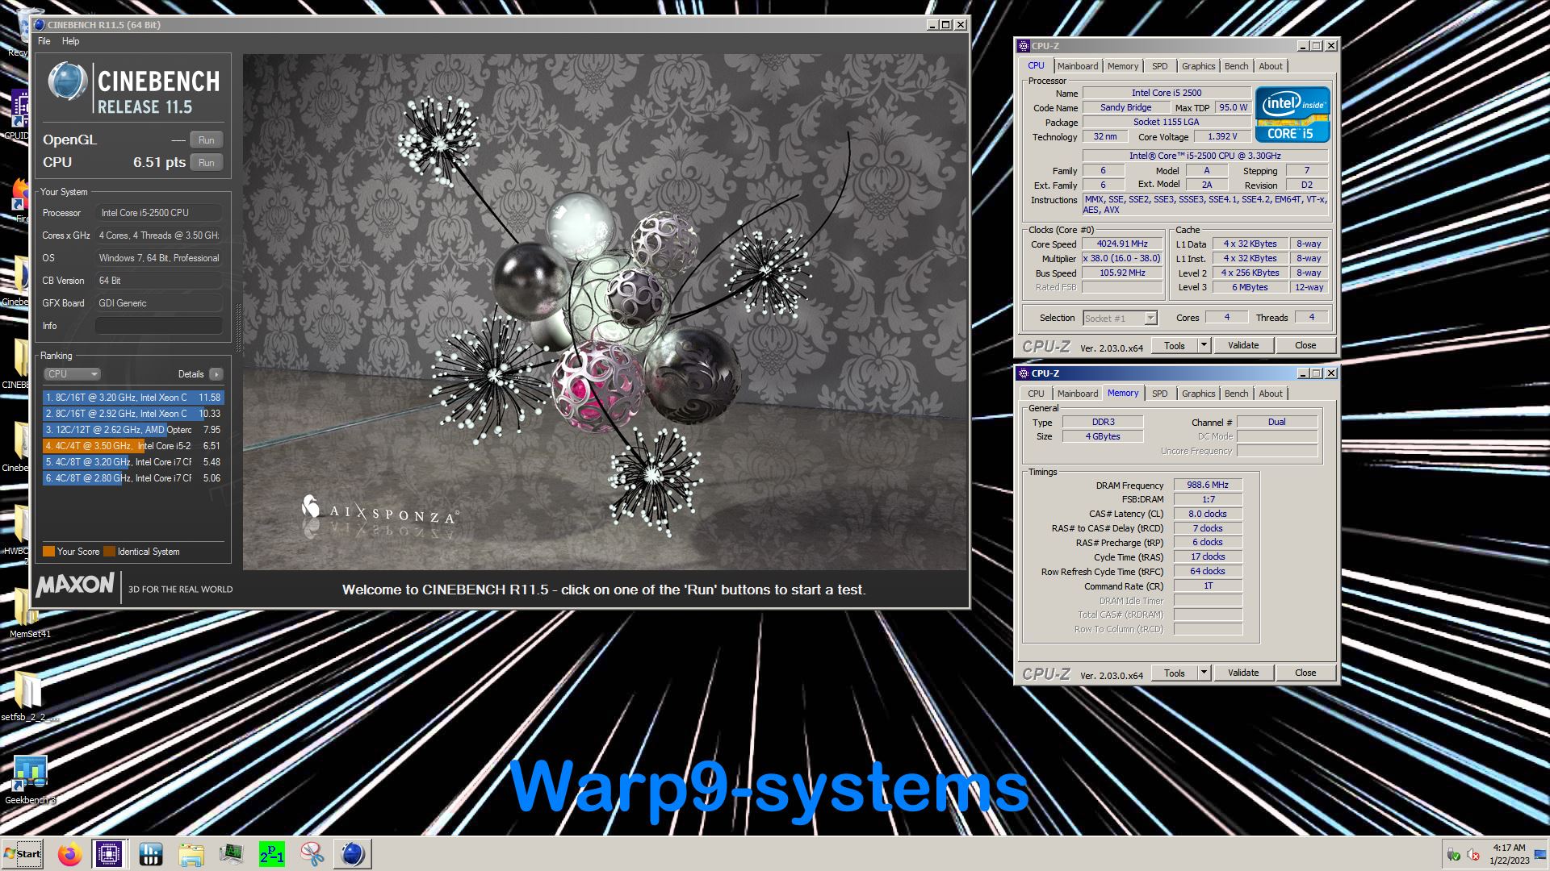
Task: Click the Start button
Action: tap(23, 854)
